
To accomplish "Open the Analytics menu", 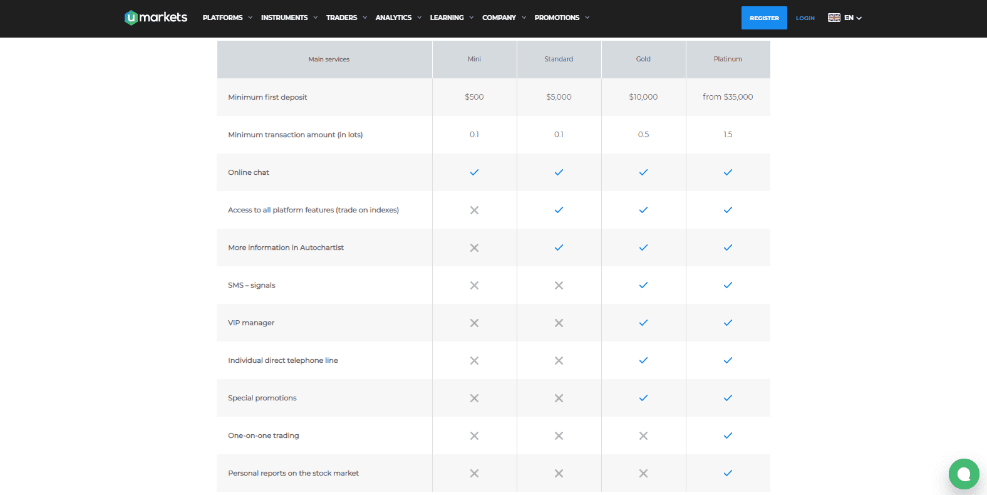I will click(398, 18).
